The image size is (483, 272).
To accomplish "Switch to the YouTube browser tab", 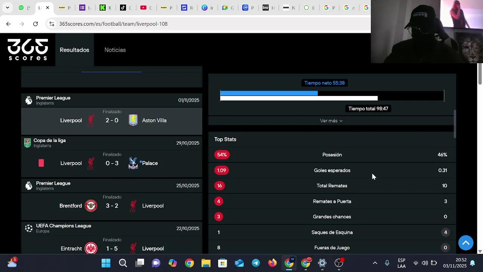I will coord(146,8).
